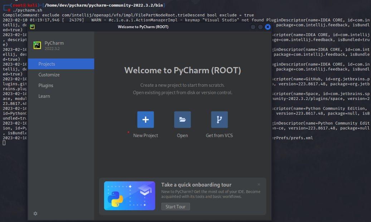Click the Python onboarding tour thumbnail
Screen dimensions: 371x222
coord(130,196)
